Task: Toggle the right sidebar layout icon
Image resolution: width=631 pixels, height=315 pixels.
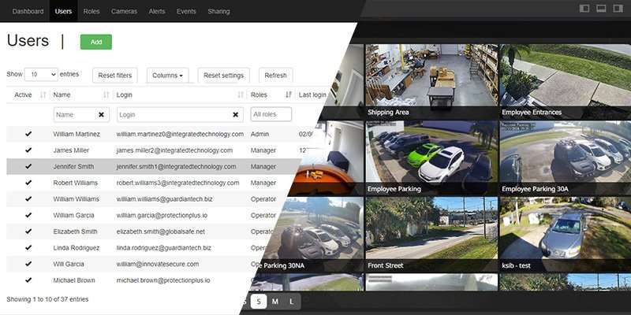Action: coord(618,9)
